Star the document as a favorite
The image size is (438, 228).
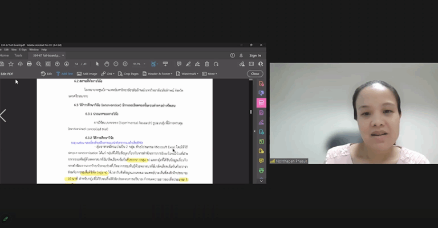11,64
